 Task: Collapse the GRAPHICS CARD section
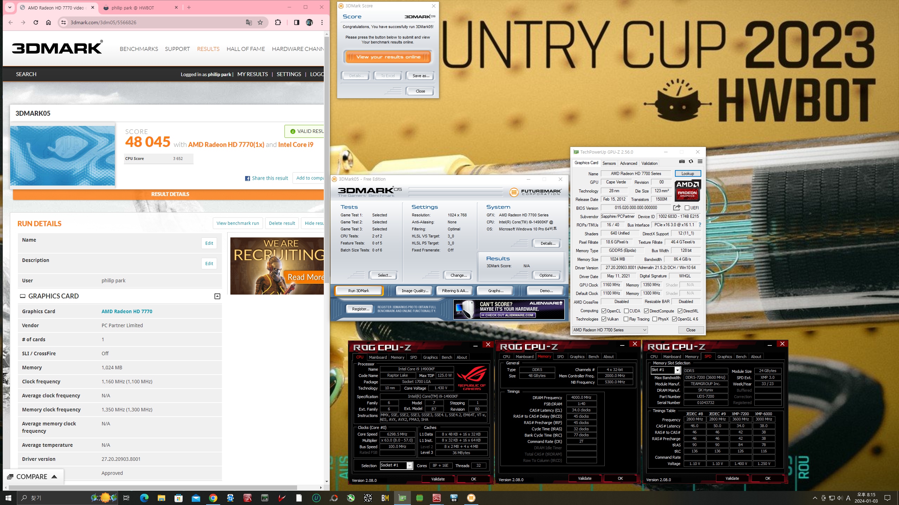(217, 296)
